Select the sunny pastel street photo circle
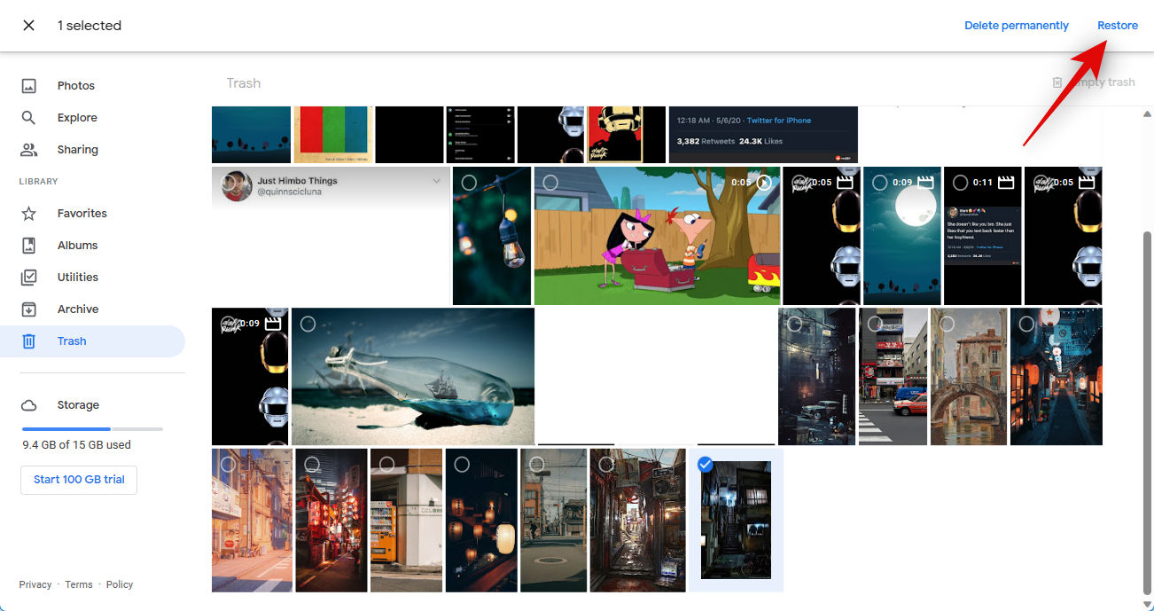 click(x=228, y=464)
